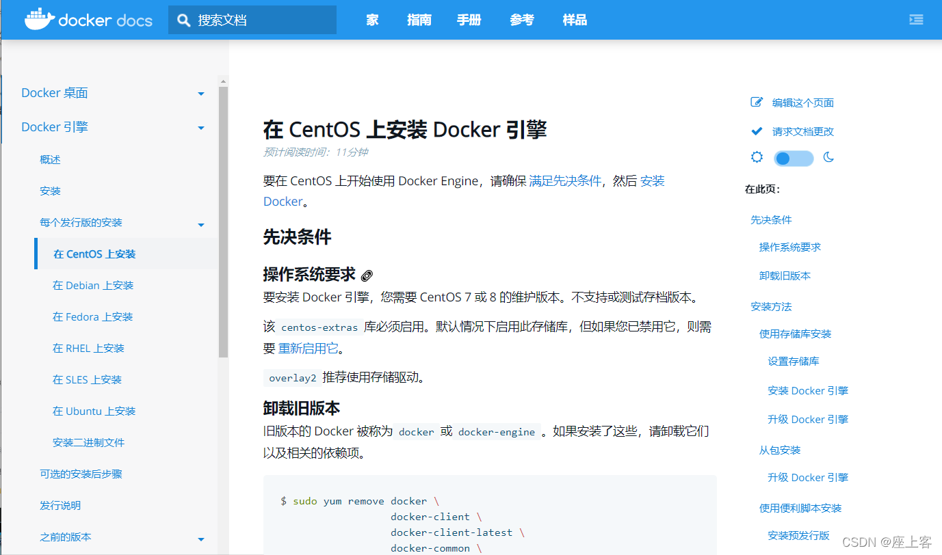Click the sidebar scrollbar up arrow
This screenshot has height=555, width=942.
tap(223, 81)
